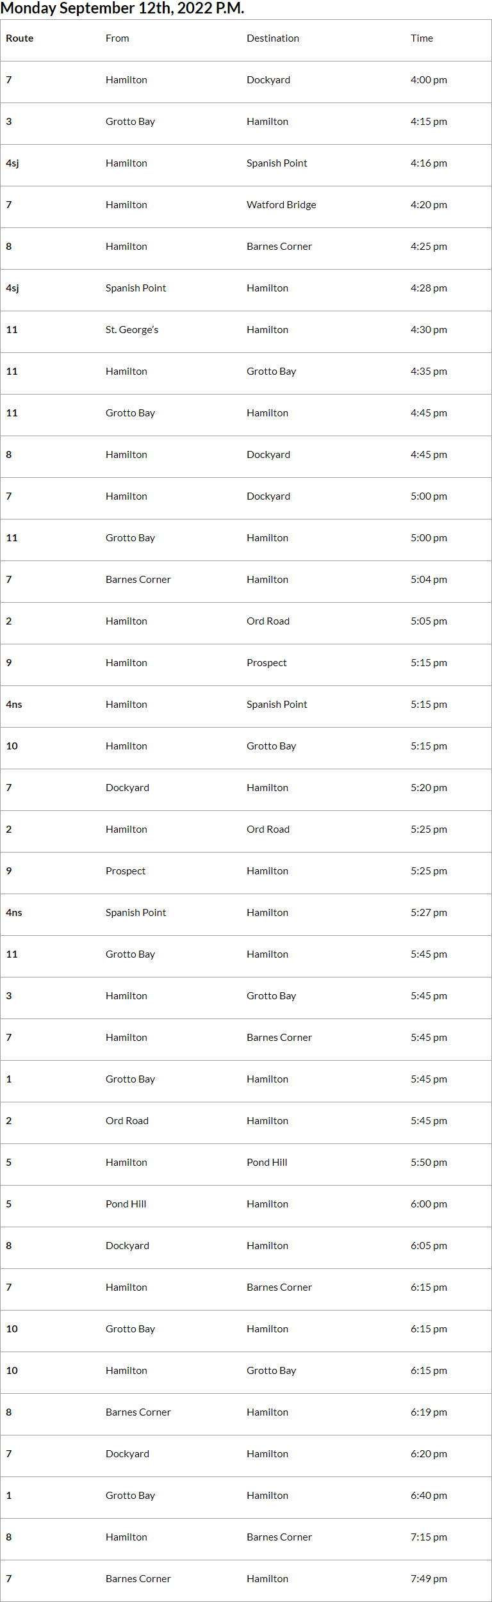
Task: Select the 6:40 pm time entry
Action: [x=429, y=1496]
